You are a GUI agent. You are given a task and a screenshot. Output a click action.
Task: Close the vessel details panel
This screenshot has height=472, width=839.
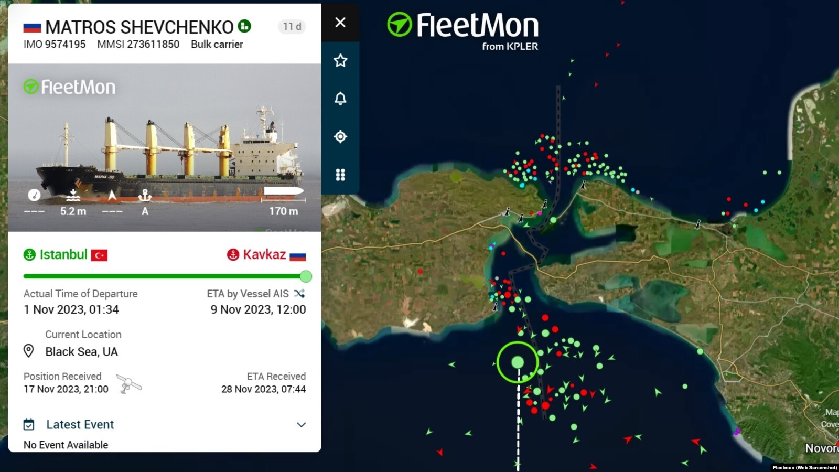pyautogui.click(x=340, y=23)
